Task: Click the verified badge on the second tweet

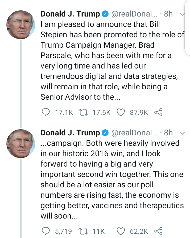Action: pyautogui.click(x=106, y=133)
